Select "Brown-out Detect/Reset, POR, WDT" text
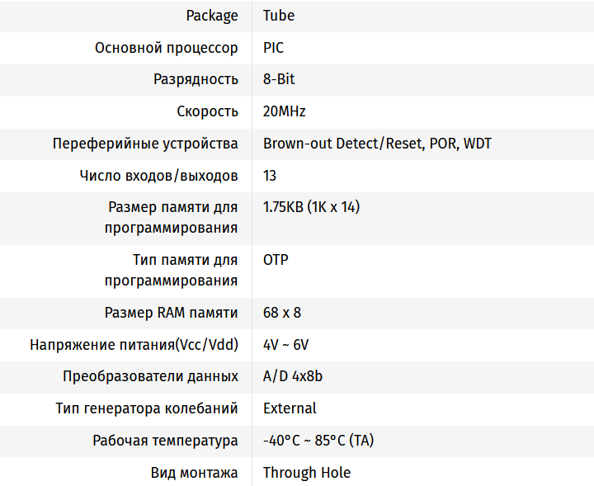 pyautogui.click(x=377, y=144)
